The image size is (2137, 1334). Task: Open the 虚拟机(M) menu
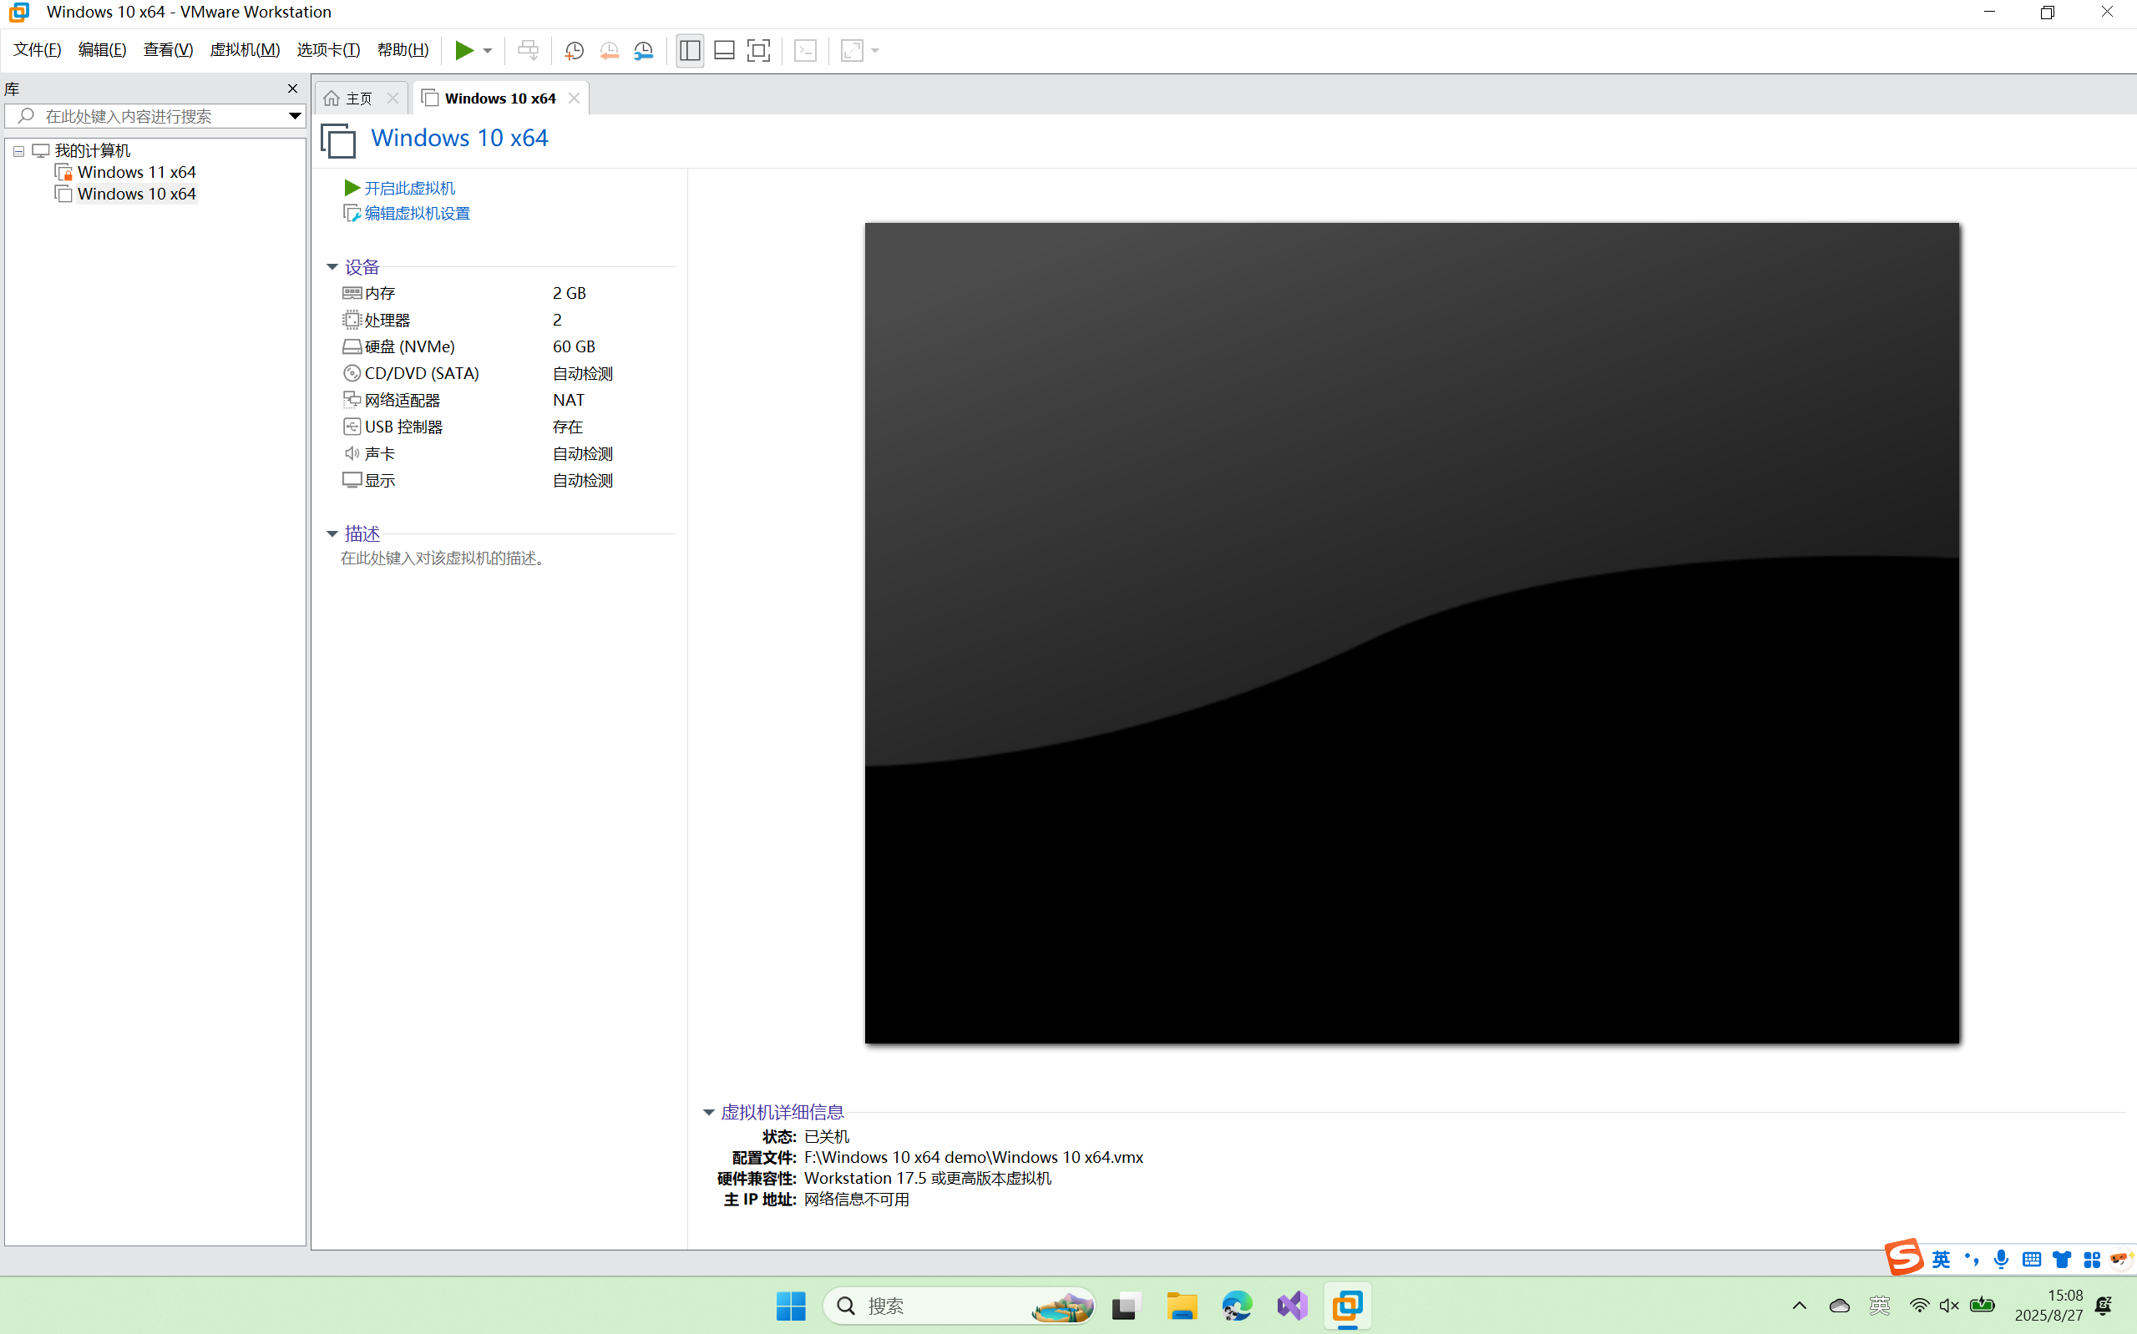pyautogui.click(x=245, y=50)
